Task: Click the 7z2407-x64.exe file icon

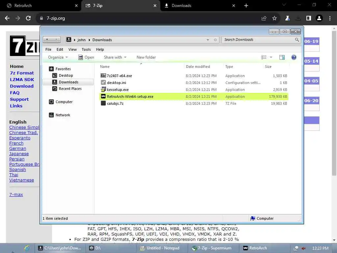Action: coord(103,75)
